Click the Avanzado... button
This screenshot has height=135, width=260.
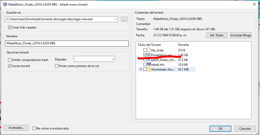[16, 128]
